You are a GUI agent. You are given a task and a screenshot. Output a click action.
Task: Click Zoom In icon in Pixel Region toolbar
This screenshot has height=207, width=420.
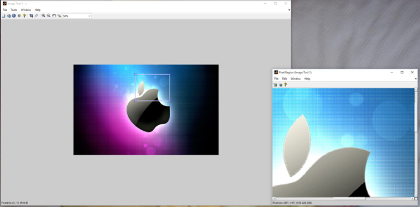click(x=275, y=85)
